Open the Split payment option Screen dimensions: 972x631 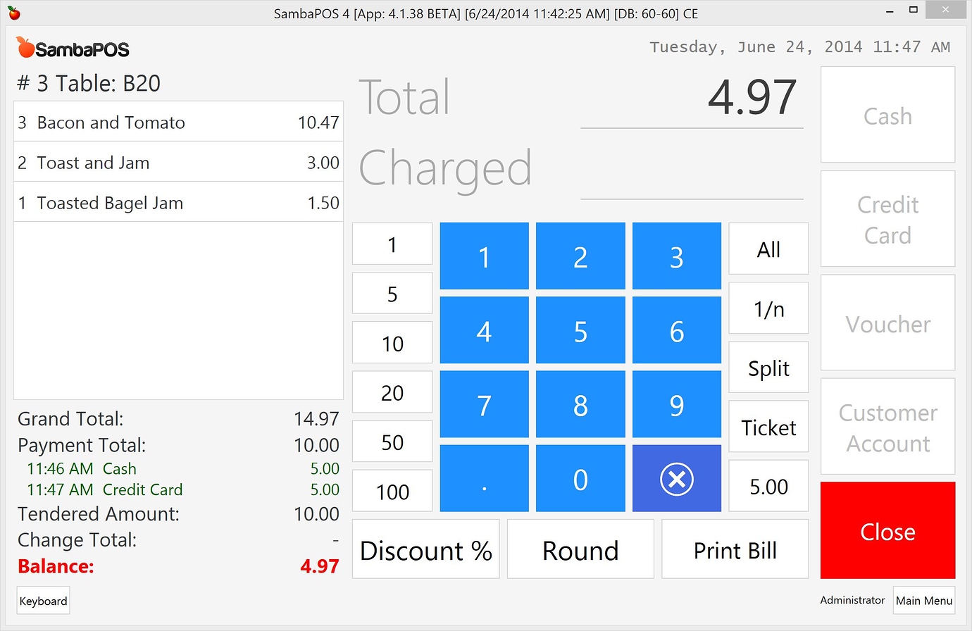coord(768,367)
